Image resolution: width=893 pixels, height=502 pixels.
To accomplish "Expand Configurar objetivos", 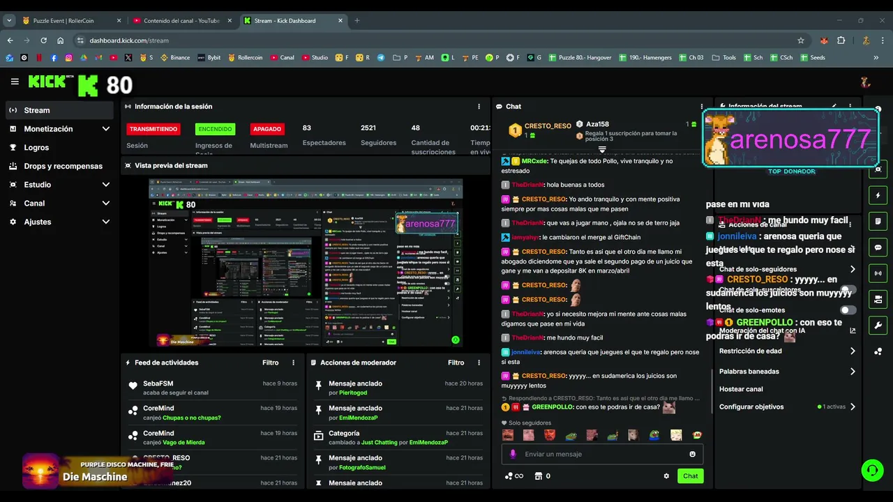I will click(787, 406).
